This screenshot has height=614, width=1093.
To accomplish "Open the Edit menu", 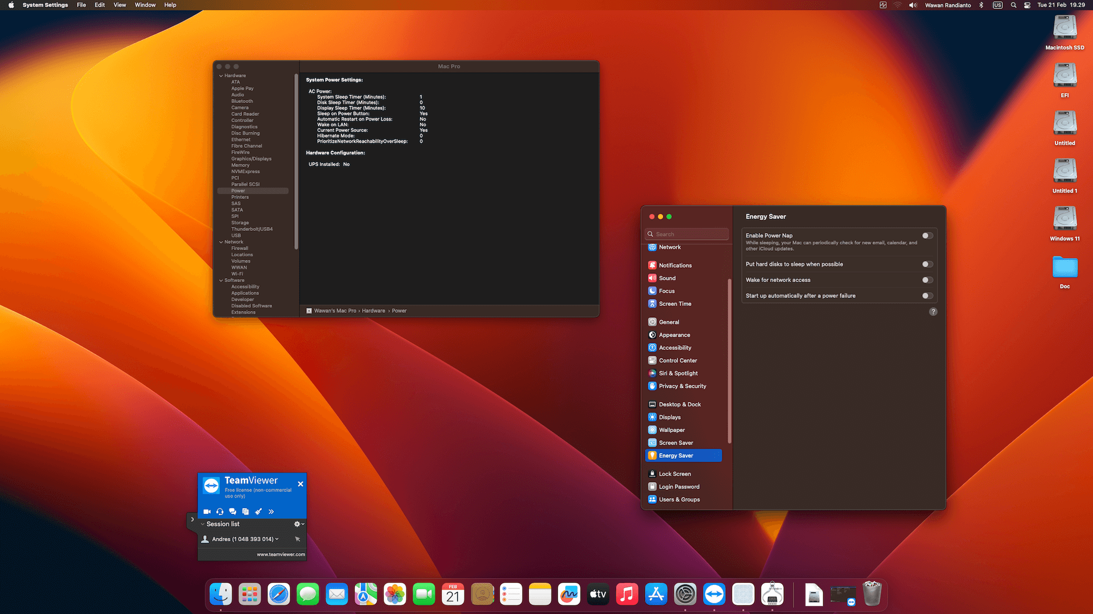I will (x=100, y=5).
